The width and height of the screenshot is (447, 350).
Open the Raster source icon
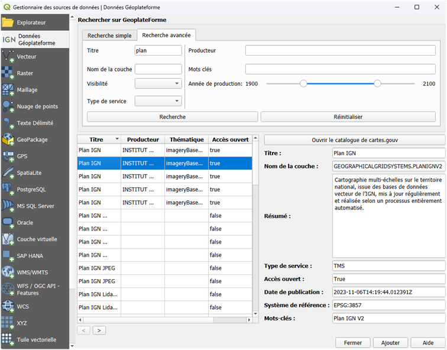pos(8,73)
